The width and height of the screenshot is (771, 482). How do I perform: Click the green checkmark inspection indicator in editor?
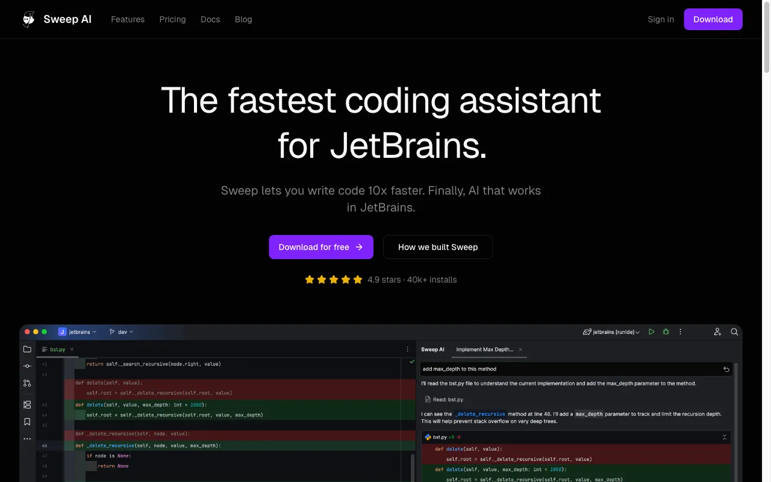pos(412,361)
